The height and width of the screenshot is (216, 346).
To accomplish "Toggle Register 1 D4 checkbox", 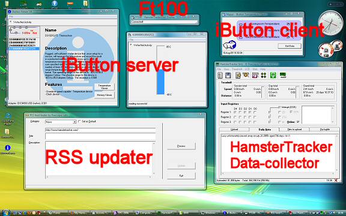I will [x=235, y=112].
